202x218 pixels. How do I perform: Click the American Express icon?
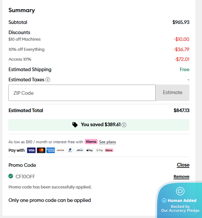tap(51, 150)
